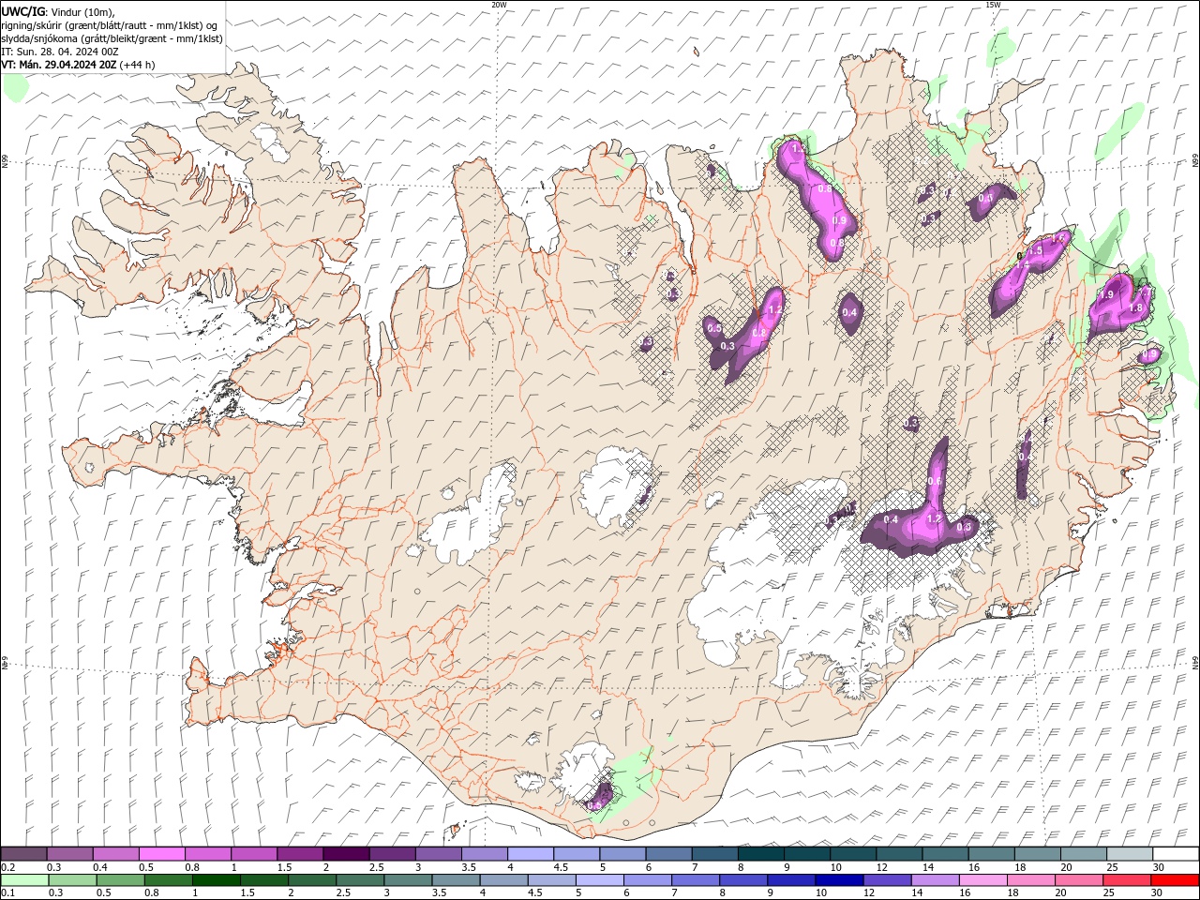The height and width of the screenshot is (900, 1200).
Task: Click the 0.2 dark purple swatch in upper legend
Action: 23,854
